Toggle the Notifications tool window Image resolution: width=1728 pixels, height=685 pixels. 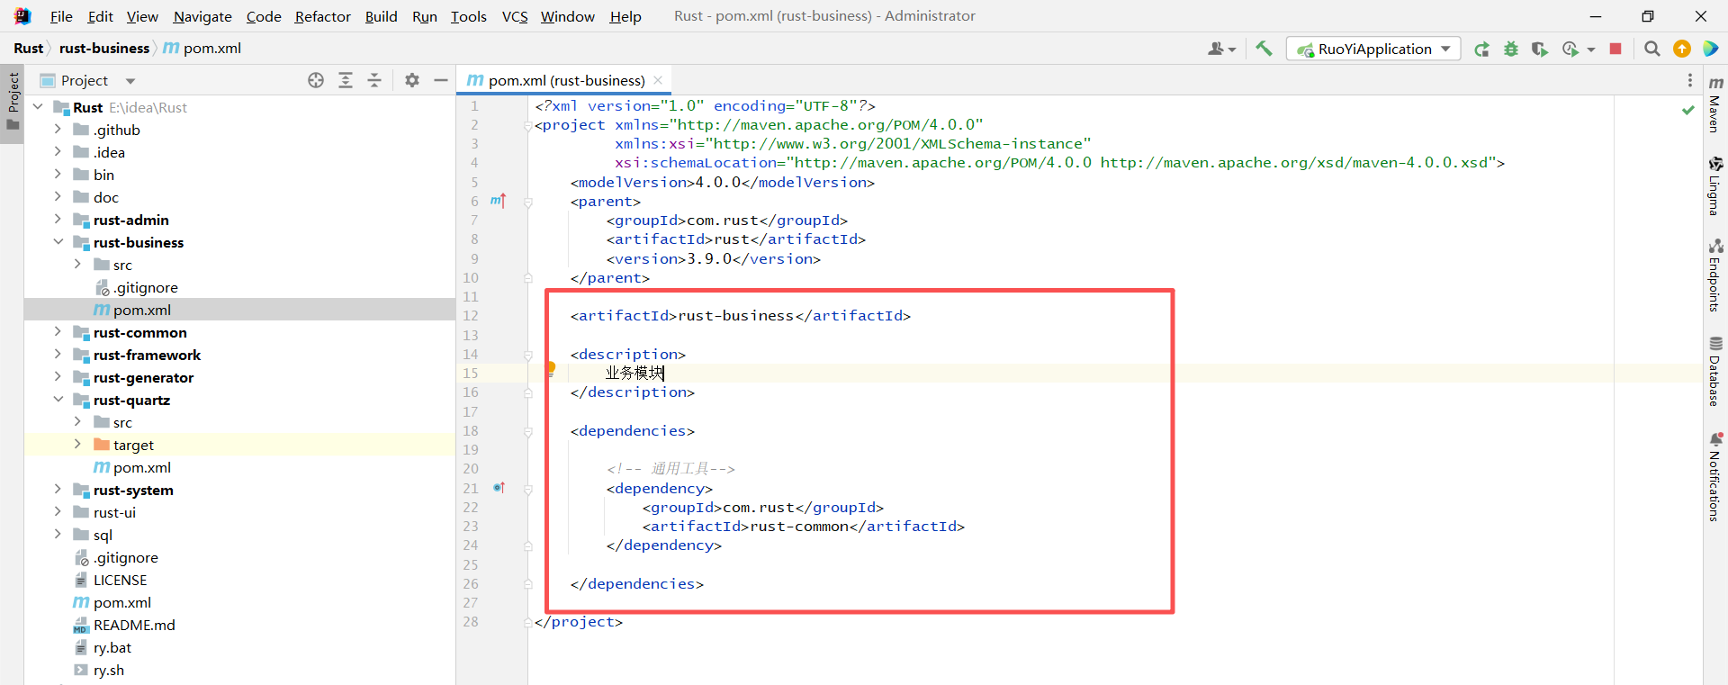(x=1715, y=477)
